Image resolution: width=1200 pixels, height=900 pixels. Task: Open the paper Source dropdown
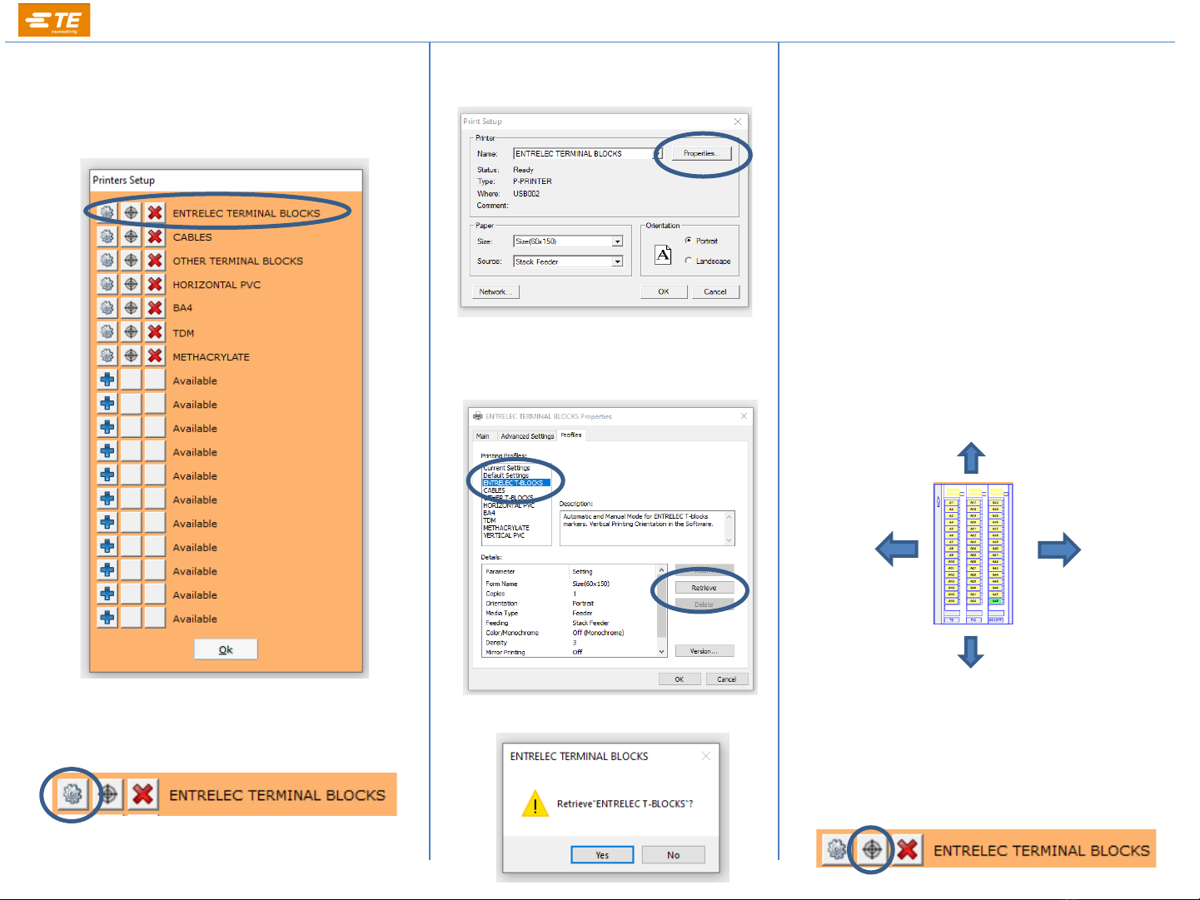pyautogui.click(x=618, y=261)
